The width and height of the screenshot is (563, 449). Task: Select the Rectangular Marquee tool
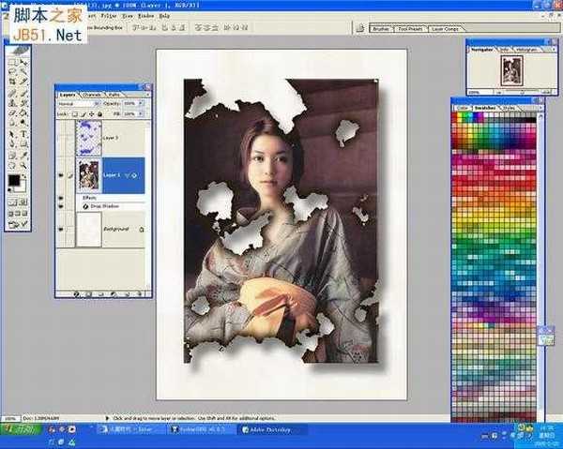(x=11, y=62)
